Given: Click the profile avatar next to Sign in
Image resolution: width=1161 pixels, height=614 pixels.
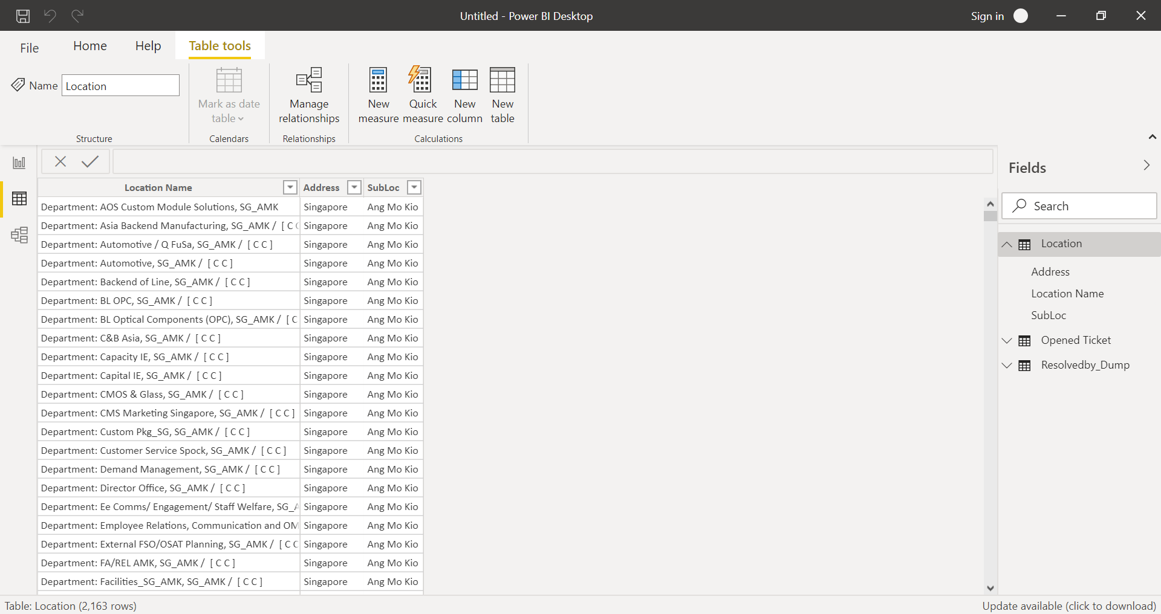Looking at the screenshot, I should [1021, 16].
